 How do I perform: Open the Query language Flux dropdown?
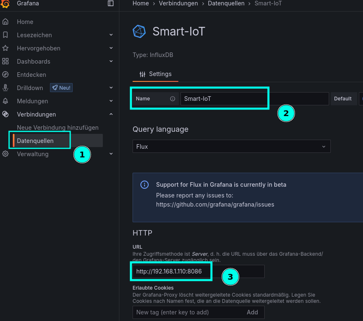[x=232, y=146]
